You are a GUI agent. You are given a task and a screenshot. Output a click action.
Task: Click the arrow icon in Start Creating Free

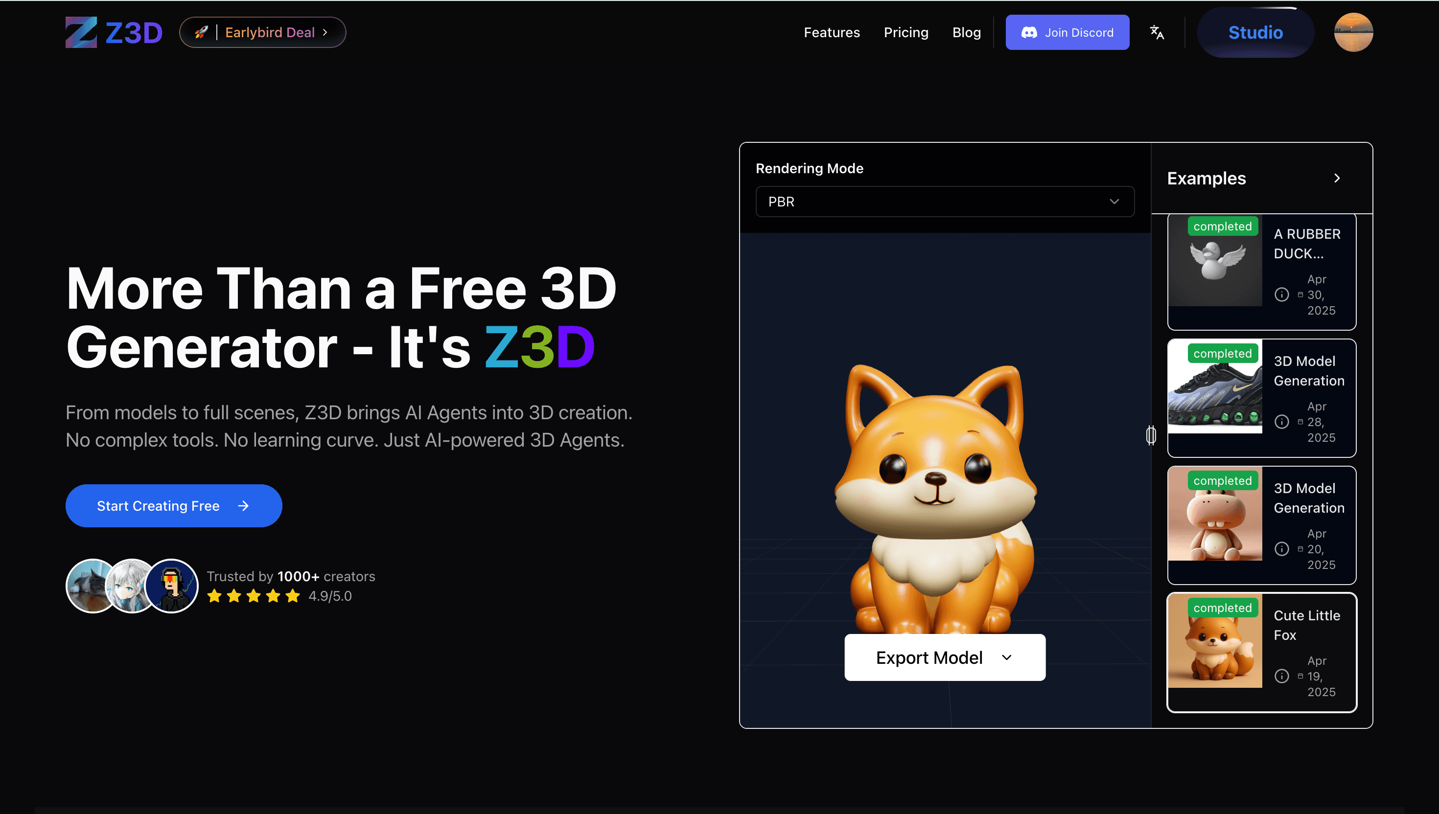(243, 506)
